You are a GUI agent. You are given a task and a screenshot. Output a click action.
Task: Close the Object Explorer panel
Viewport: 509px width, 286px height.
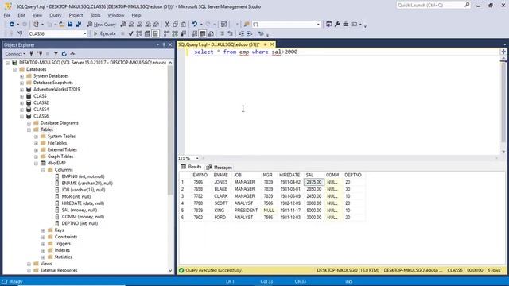[x=170, y=44]
